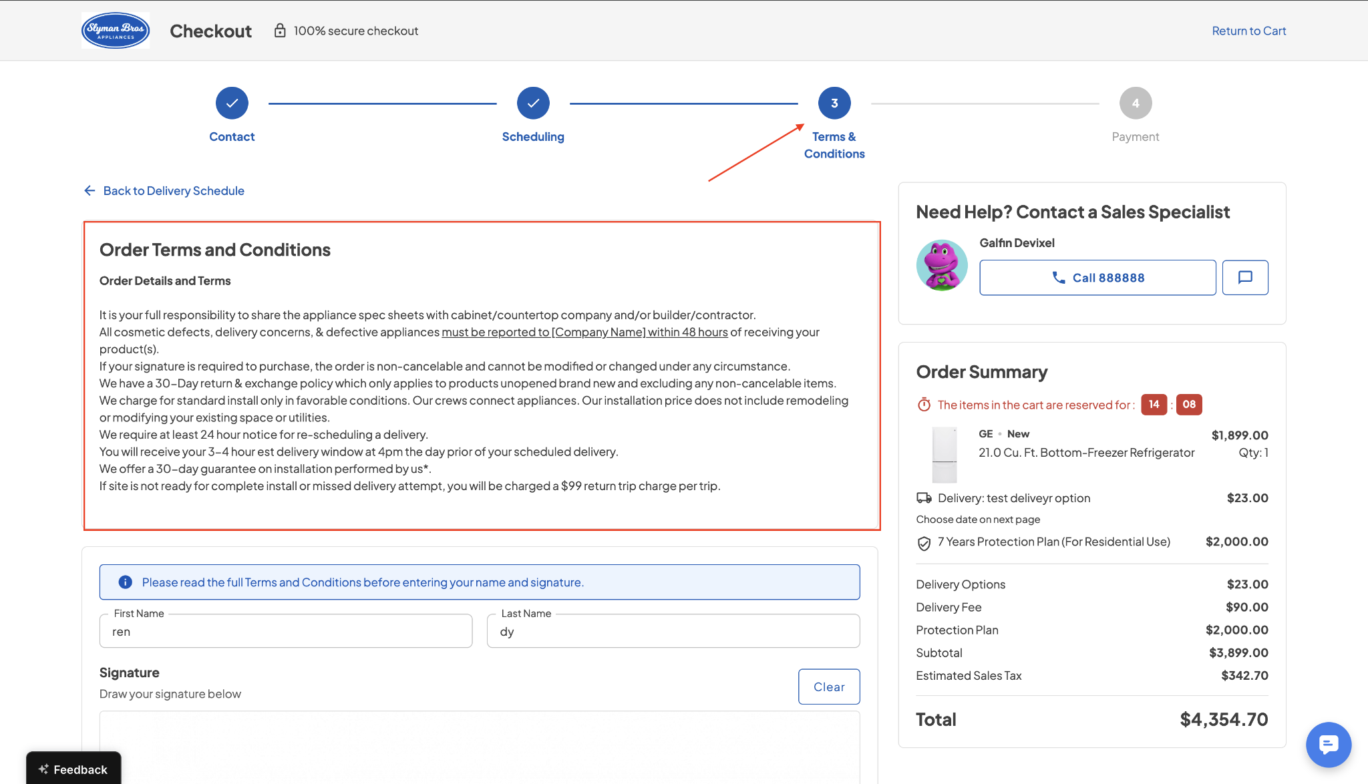Click the step 4 Payment circle
The width and height of the screenshot is (1368, 784).
1136,103
